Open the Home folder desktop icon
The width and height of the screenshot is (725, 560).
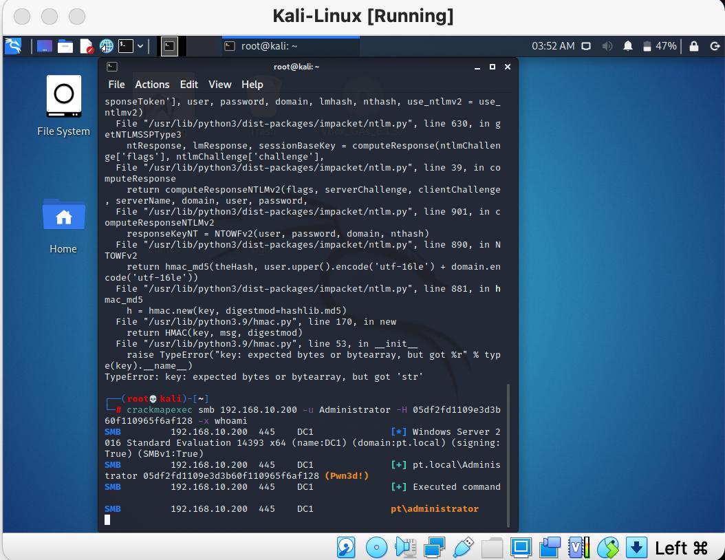[x=63, y=226]
